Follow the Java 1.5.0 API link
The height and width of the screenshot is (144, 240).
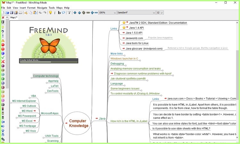pyautogui.click(x=134, y=33)
